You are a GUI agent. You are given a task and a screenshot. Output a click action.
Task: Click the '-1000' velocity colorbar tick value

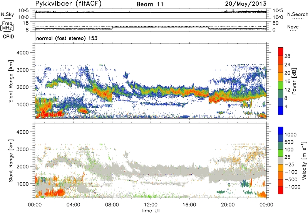(293, 187)
